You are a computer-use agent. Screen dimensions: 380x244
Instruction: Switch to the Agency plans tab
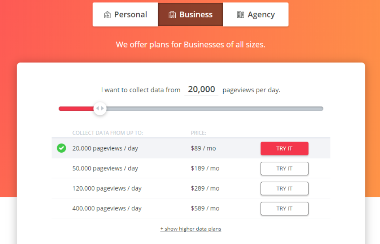coord(256,15)
